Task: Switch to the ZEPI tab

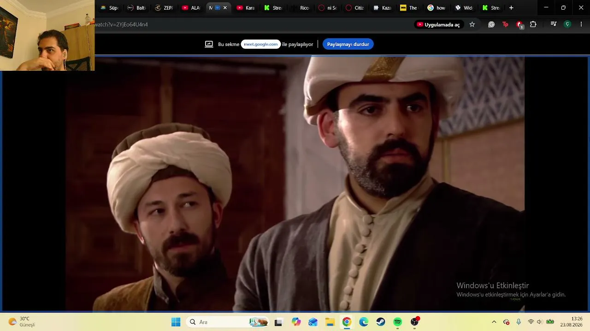Action: point(164,8)
